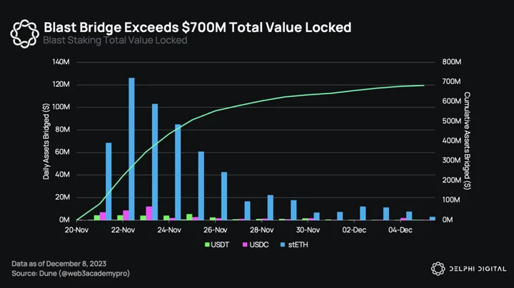Viewport: 514px width, 288px height.
Task: Click the chart title about $700M TVL
Action: coord(197,27)
